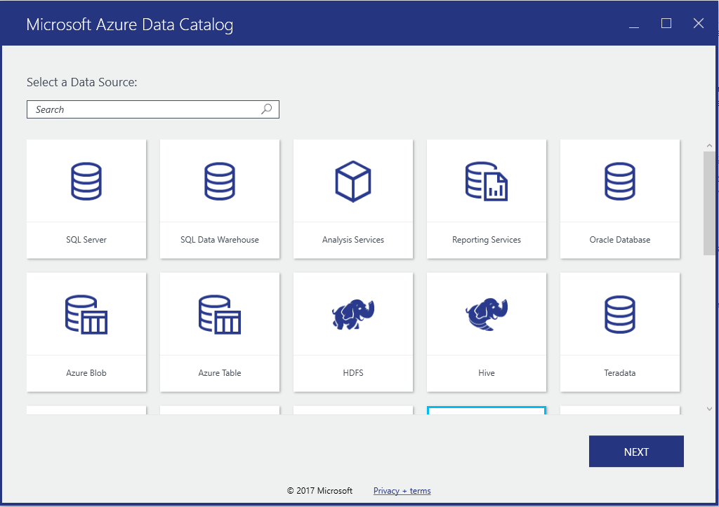Click the vertical scrollbar thumb
The height and width of the screenshot is (507, 719).
pos(709,202)
